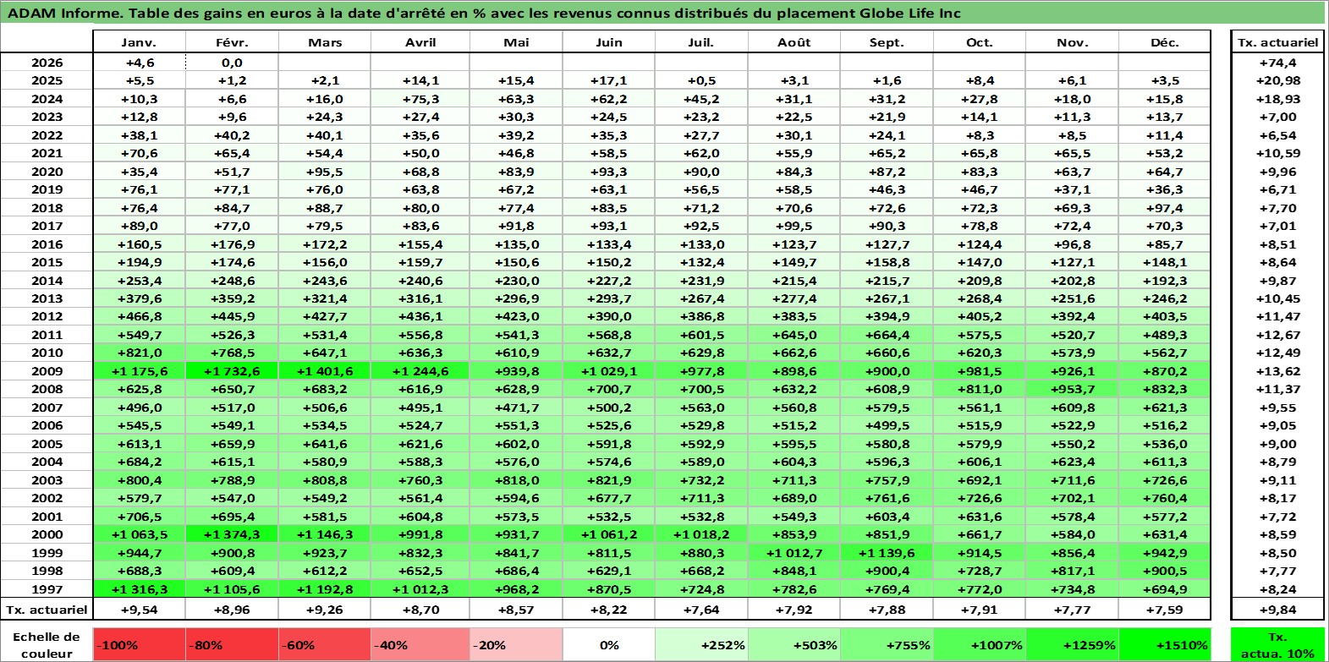The height and width of the screenshot is (662, 1329).
Task: Select the 2026 row label
Action: [47, 63]
